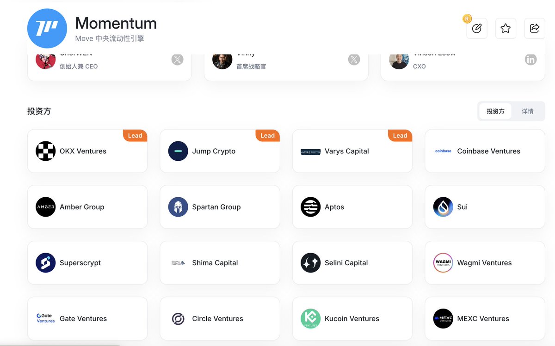The width and height of the screenshot is (555, 346).
Task: Click the Wagmi Ventures logo icon
Action: [x=443, y=263]
